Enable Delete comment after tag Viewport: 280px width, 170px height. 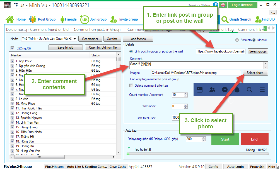pyautogui.click(x=131, y=86)
